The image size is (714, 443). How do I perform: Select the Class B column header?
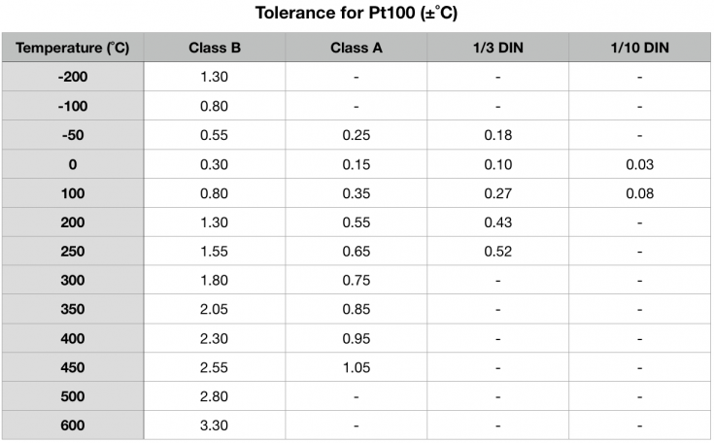[215, 48]
